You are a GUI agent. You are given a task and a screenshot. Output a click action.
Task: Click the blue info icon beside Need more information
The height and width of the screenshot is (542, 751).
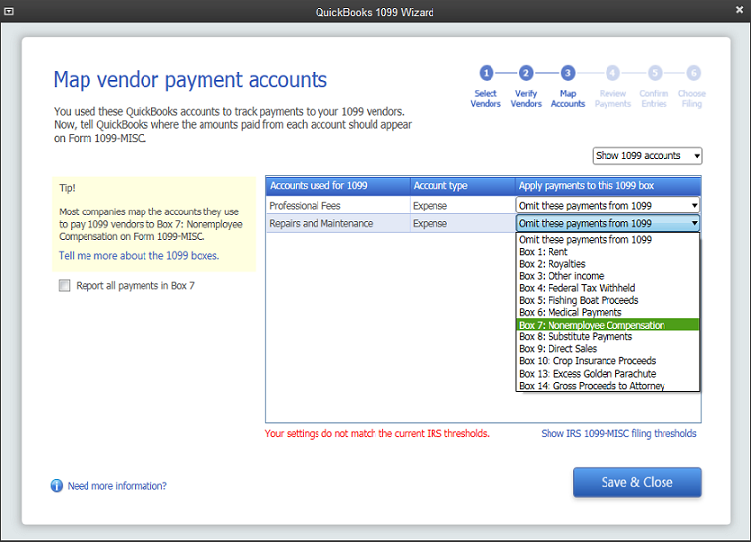56,486
